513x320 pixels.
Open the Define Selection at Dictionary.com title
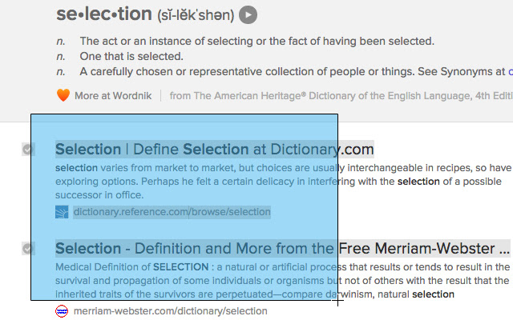tap(214, 150)
